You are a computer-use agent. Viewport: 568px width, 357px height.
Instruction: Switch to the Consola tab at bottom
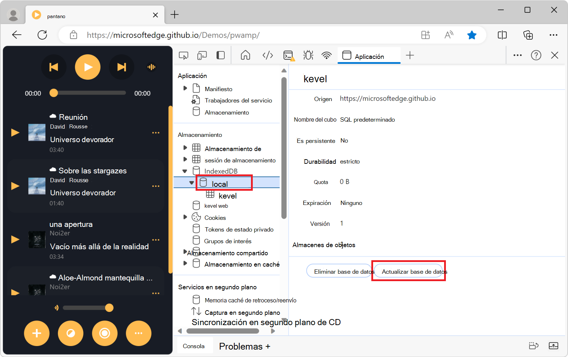[195, 346]
